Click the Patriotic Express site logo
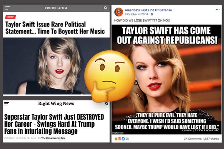 click(x=56, y=8)
